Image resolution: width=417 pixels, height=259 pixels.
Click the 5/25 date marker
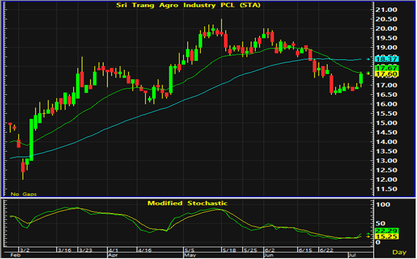click(x=251, y=250)
